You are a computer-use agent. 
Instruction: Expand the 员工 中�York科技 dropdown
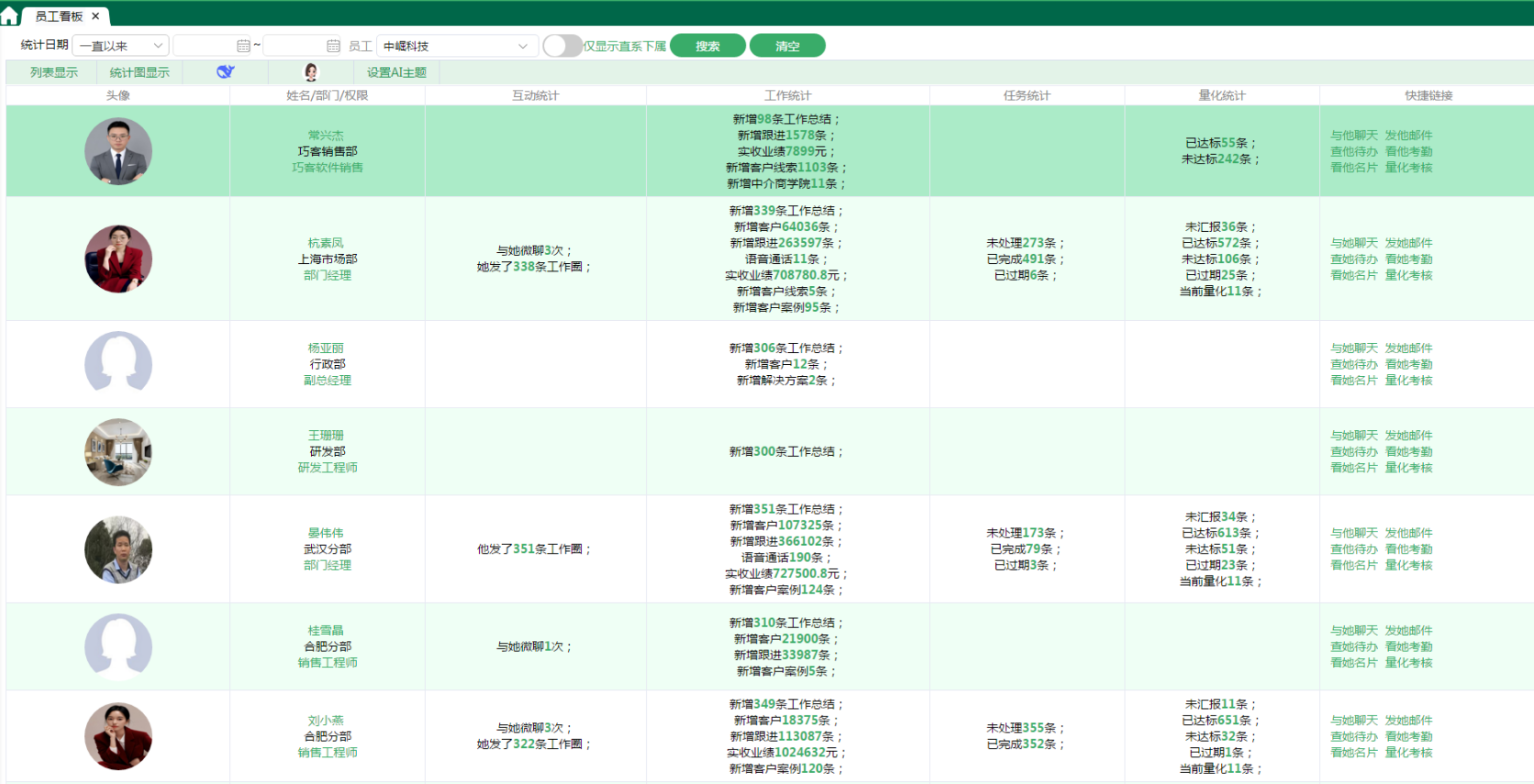coord(456,46)
